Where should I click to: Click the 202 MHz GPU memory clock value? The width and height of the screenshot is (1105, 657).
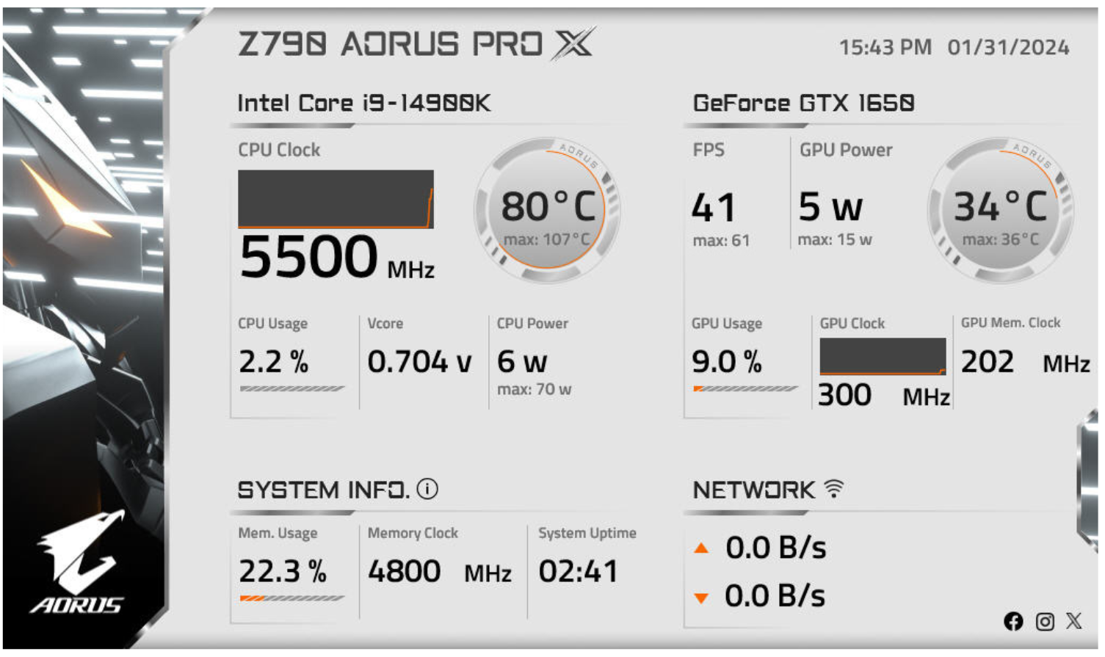pos(1026,362)
